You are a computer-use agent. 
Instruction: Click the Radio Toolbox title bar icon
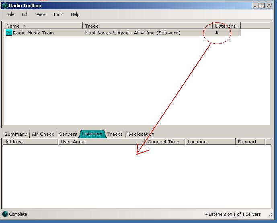(5, 6)
